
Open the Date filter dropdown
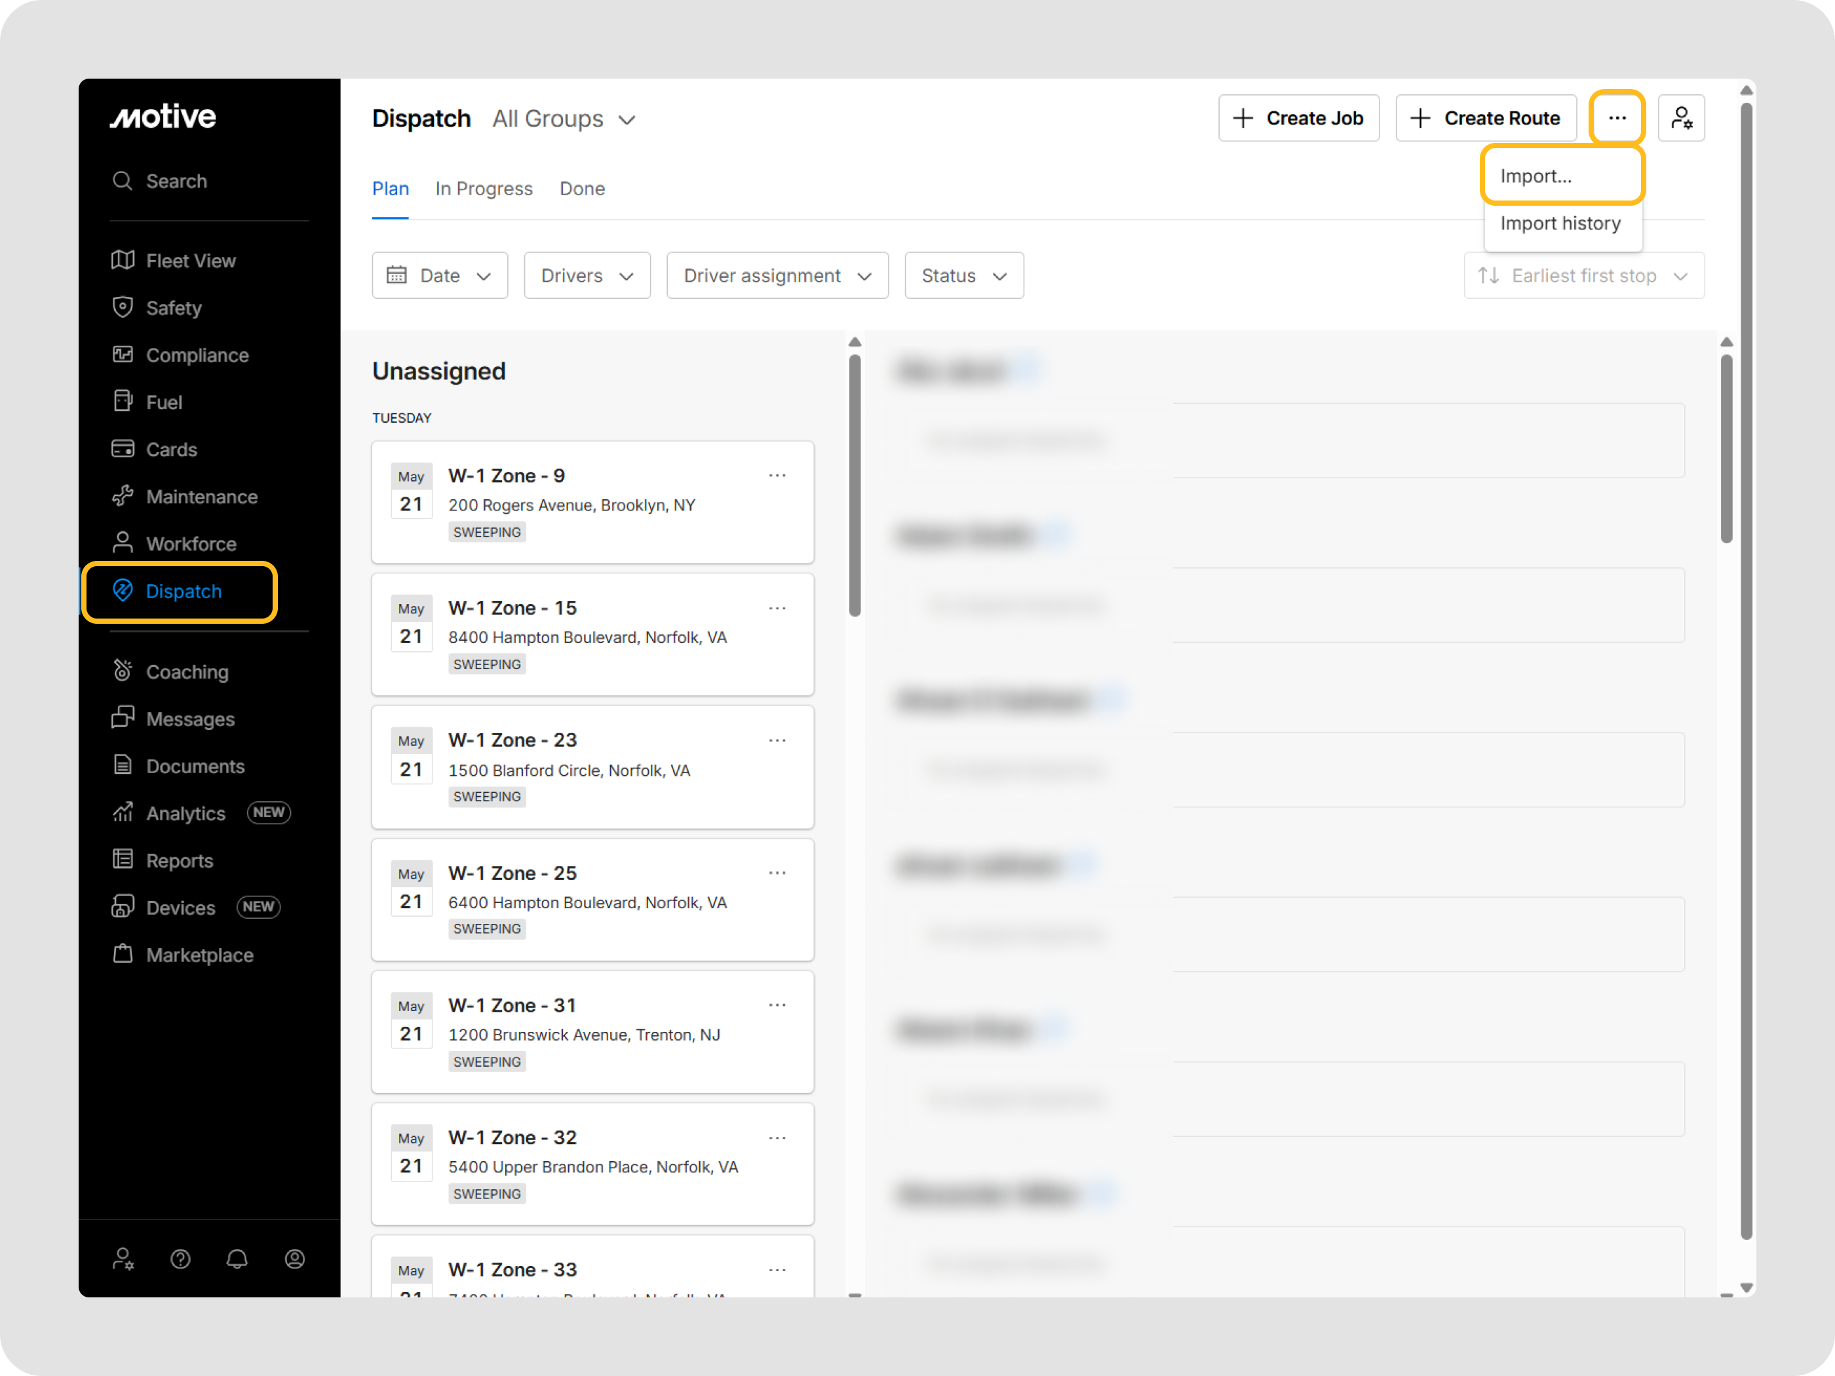click(440, 275)
